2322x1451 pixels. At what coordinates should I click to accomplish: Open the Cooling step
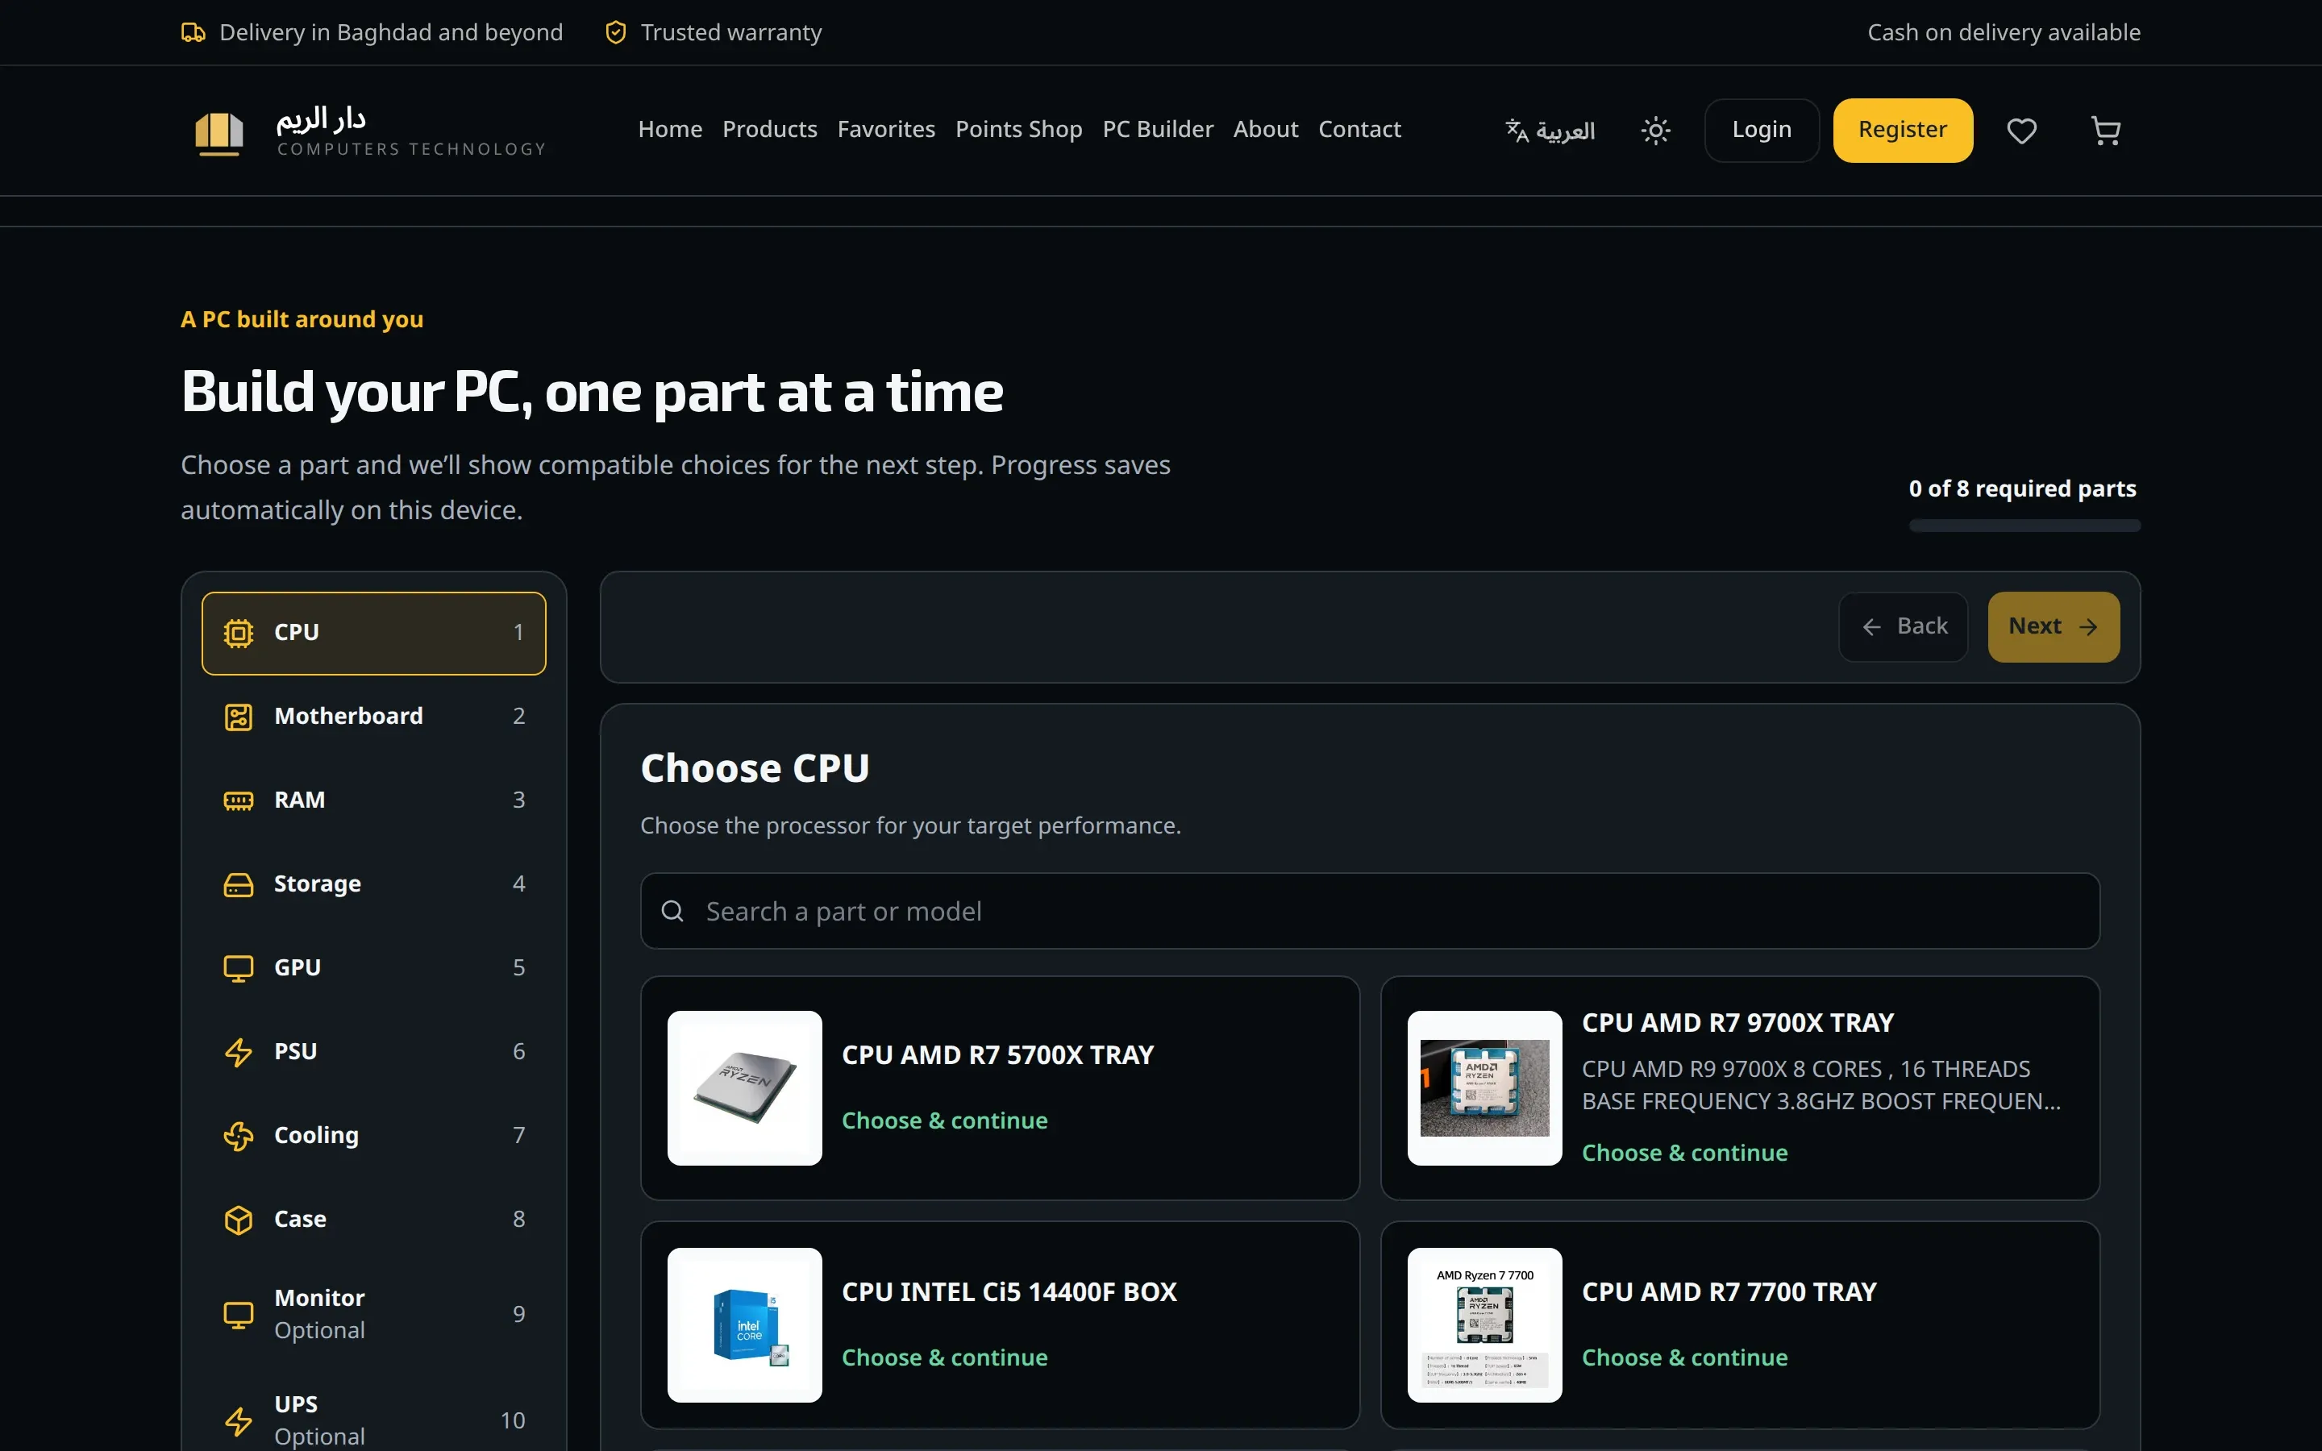tap(374, 1135)
